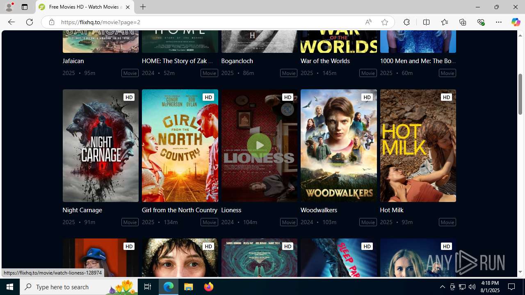Open the Hot Milk poster
The image size is (525, 295).
coord(418,145)
